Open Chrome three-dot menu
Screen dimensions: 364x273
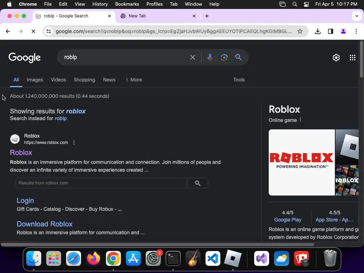pos(356,31)
